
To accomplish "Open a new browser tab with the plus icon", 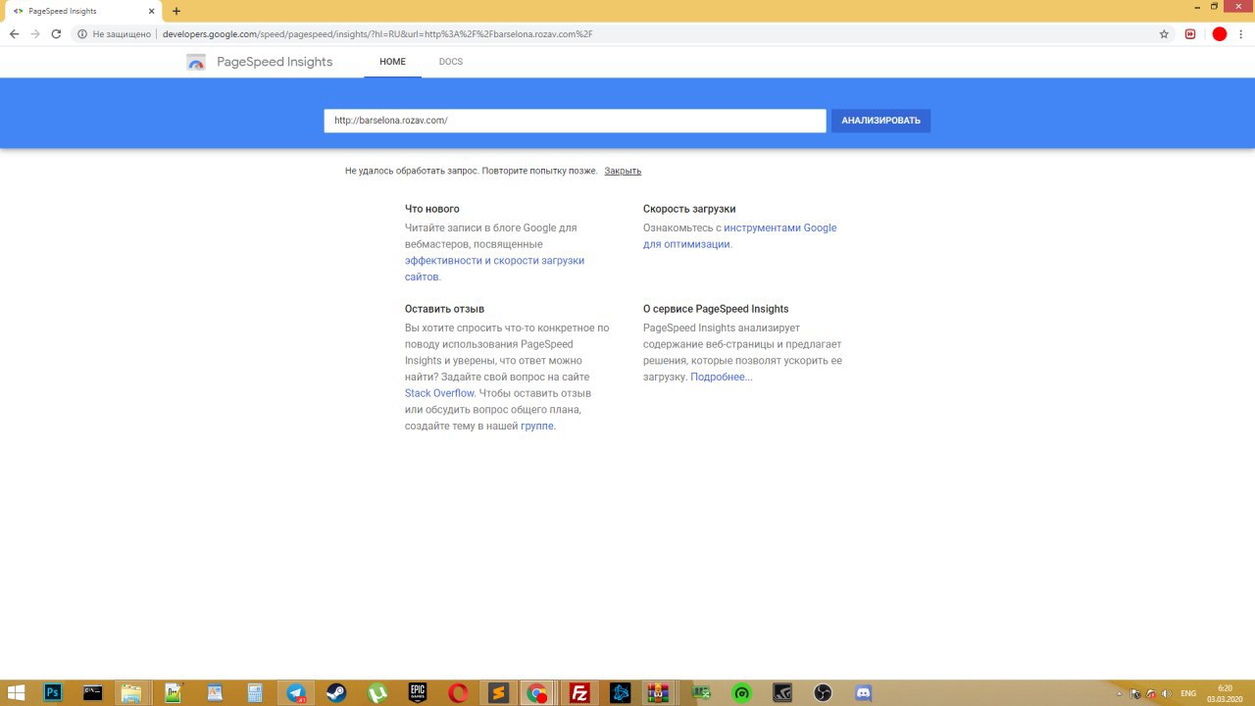I will pyautogui.click(x=176, y=11).
